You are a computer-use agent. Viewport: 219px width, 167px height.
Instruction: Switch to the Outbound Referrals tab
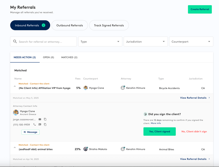pos(70,25)
